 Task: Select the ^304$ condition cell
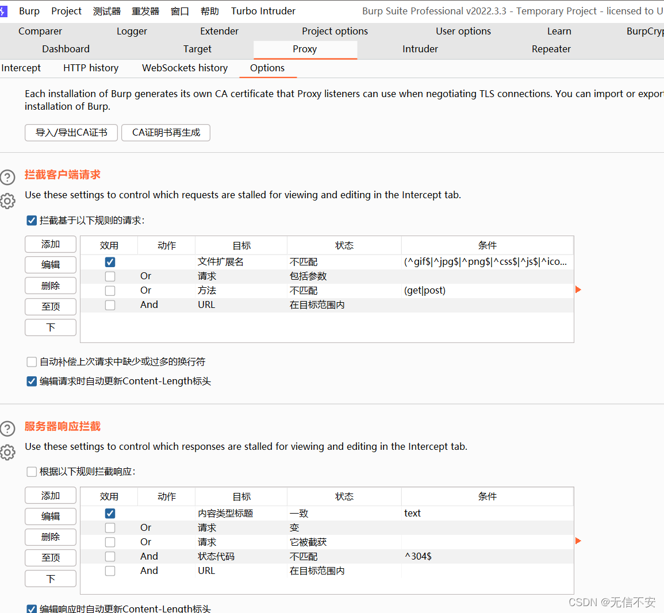click(487, 557)
